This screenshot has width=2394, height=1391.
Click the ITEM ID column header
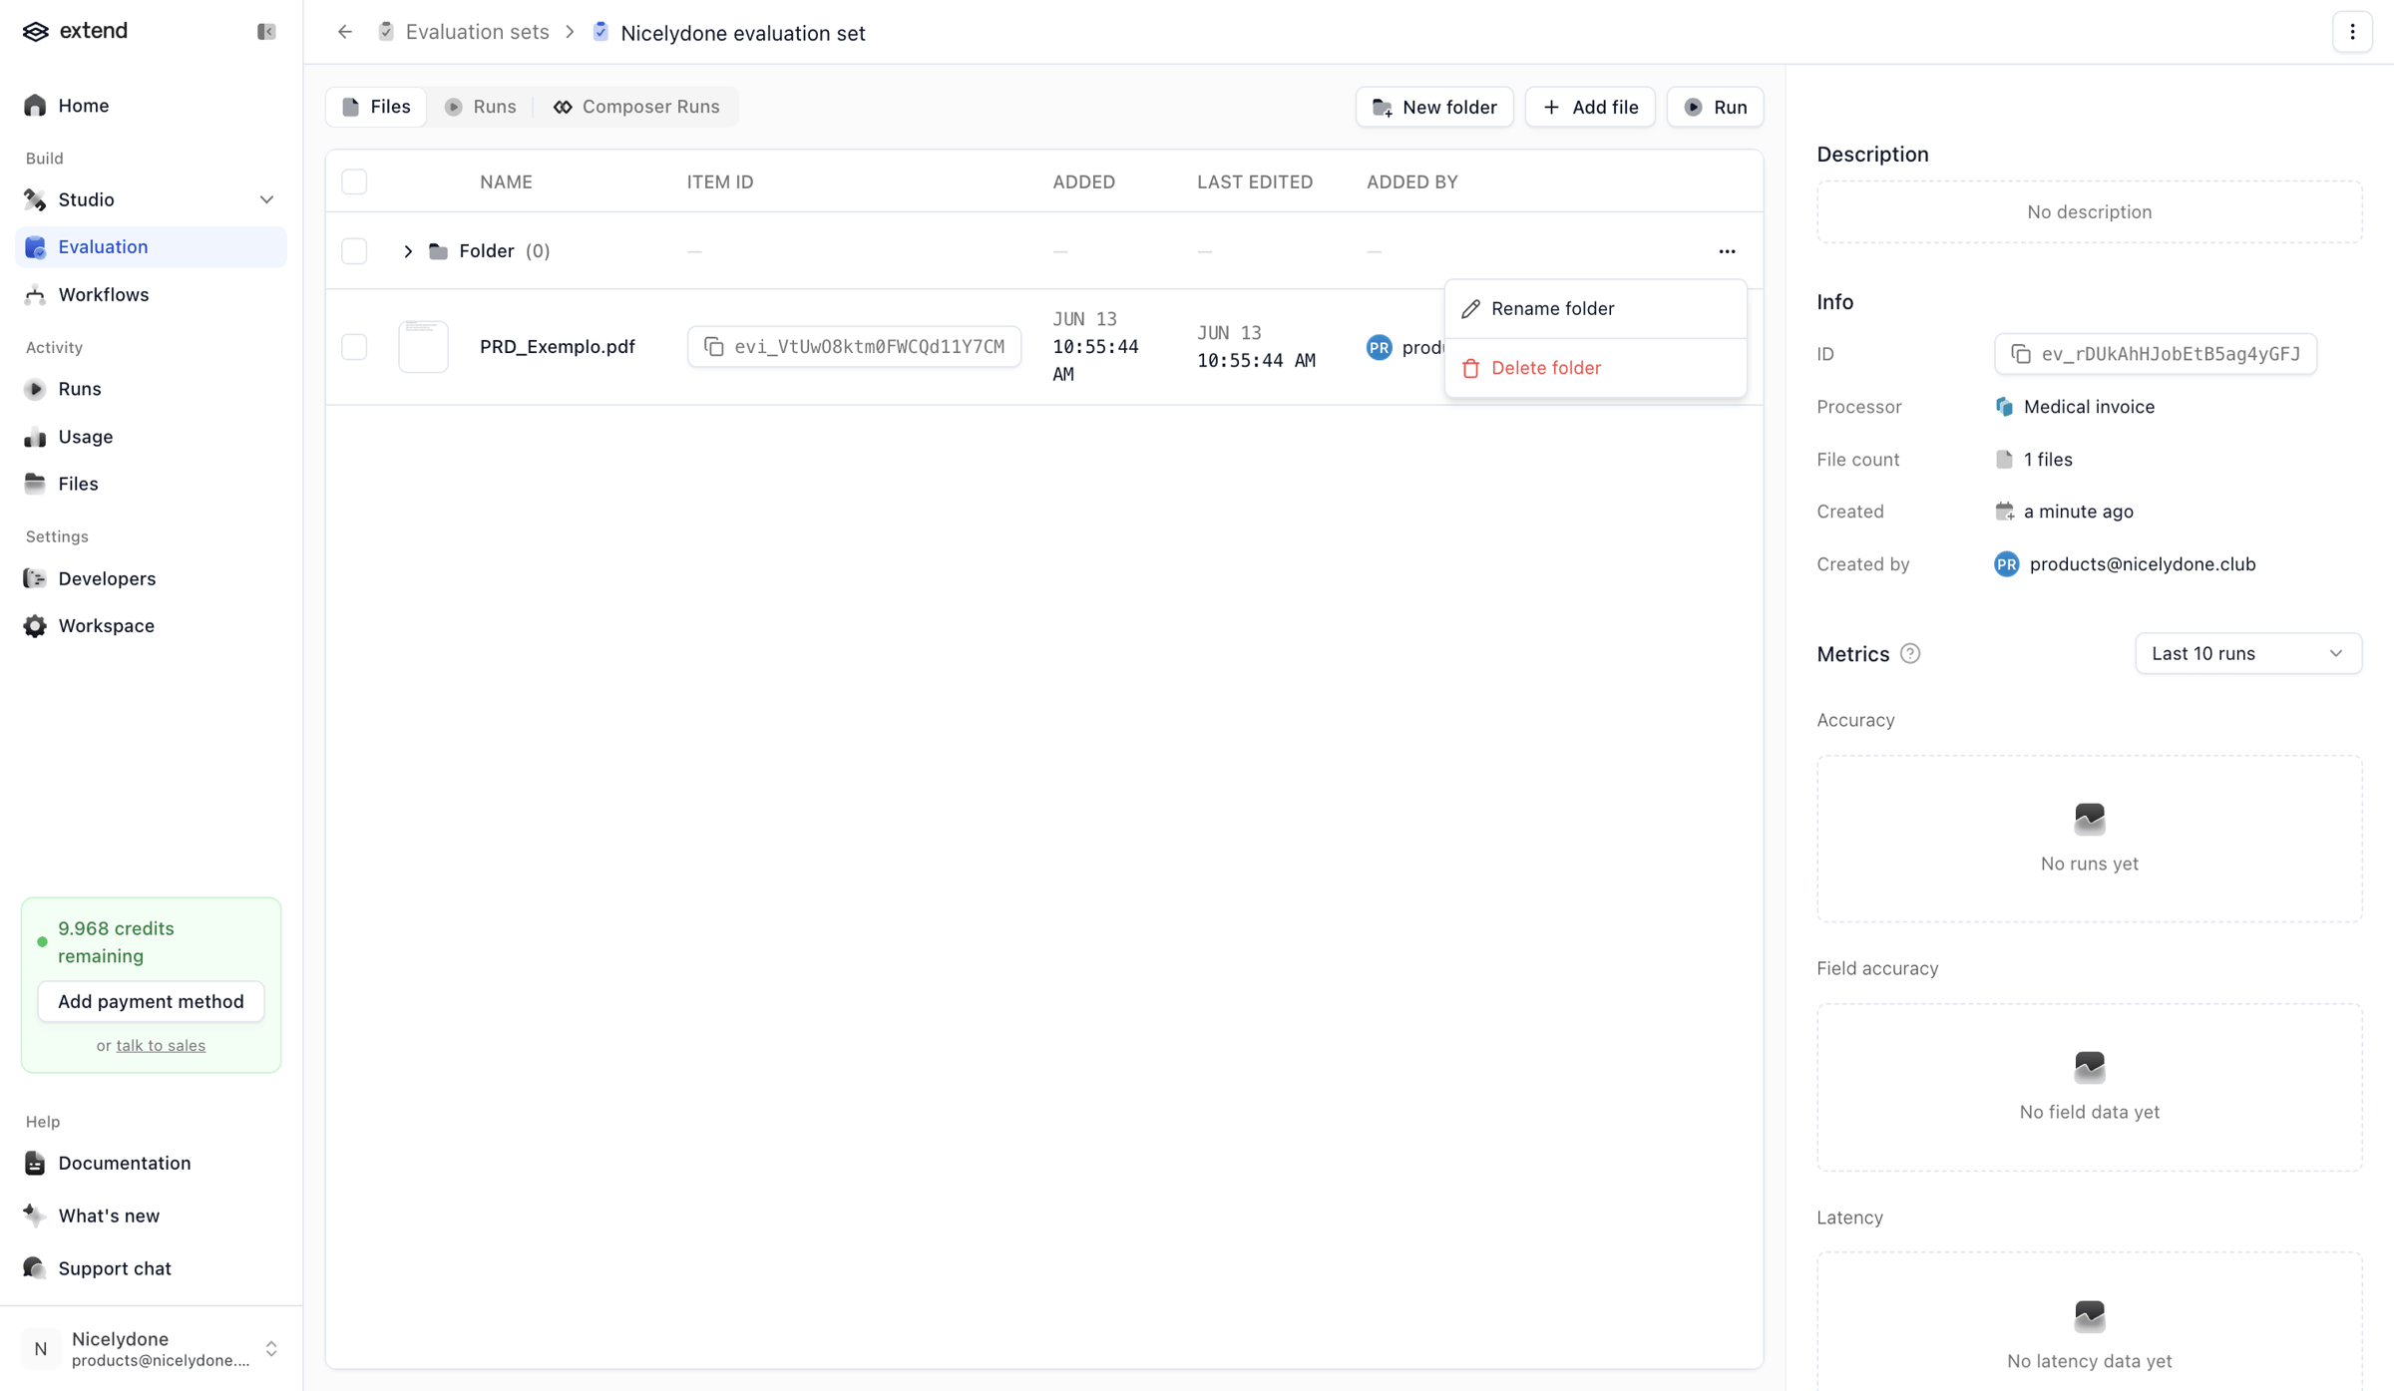point(720,182)
